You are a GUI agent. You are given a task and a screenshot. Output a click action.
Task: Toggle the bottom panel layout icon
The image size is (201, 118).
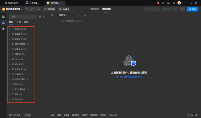pyautogui.click(x=192, y=115)
